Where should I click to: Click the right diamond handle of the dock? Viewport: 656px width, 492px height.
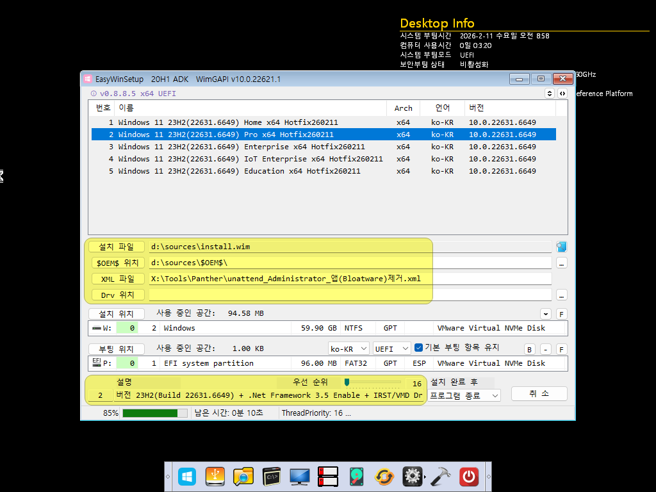[x=488, y=477]
